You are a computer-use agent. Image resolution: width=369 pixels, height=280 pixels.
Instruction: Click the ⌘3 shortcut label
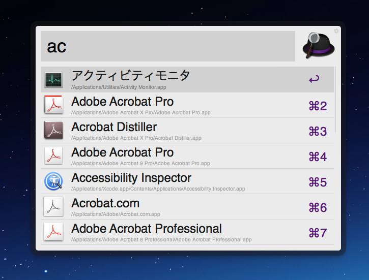[318, 131]
